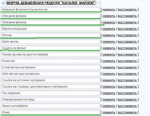Click 'изменить' for Операционные системы
150x116 pixels.
[x=109, y=99]
